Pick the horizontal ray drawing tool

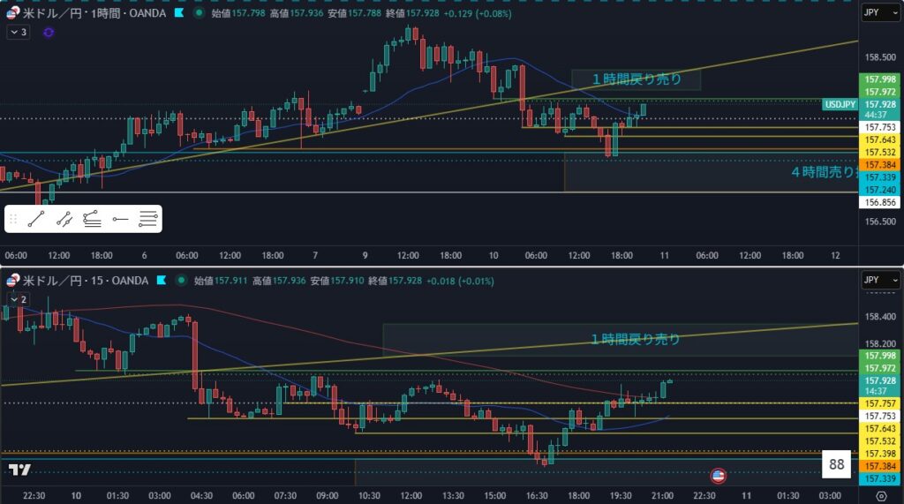point(120,219)
